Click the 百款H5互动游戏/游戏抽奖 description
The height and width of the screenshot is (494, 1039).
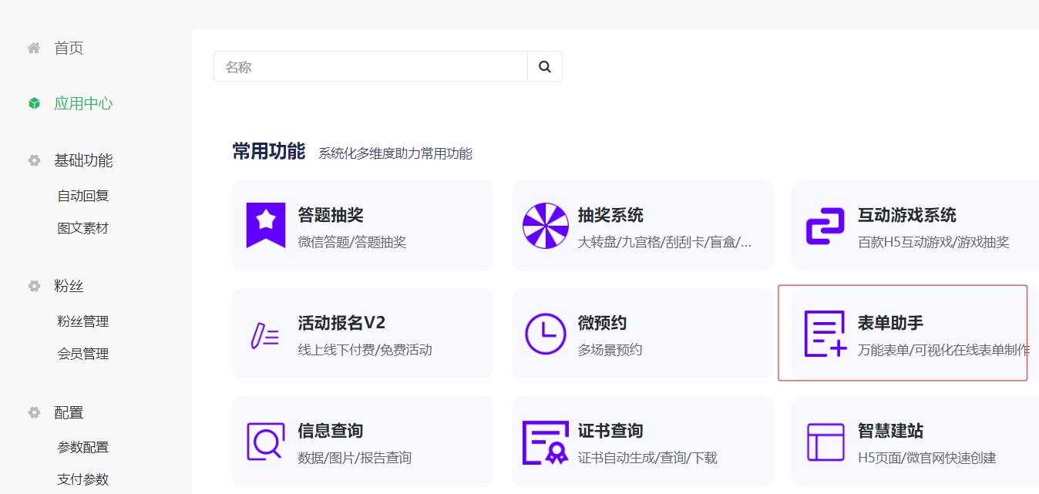point(933,242)
